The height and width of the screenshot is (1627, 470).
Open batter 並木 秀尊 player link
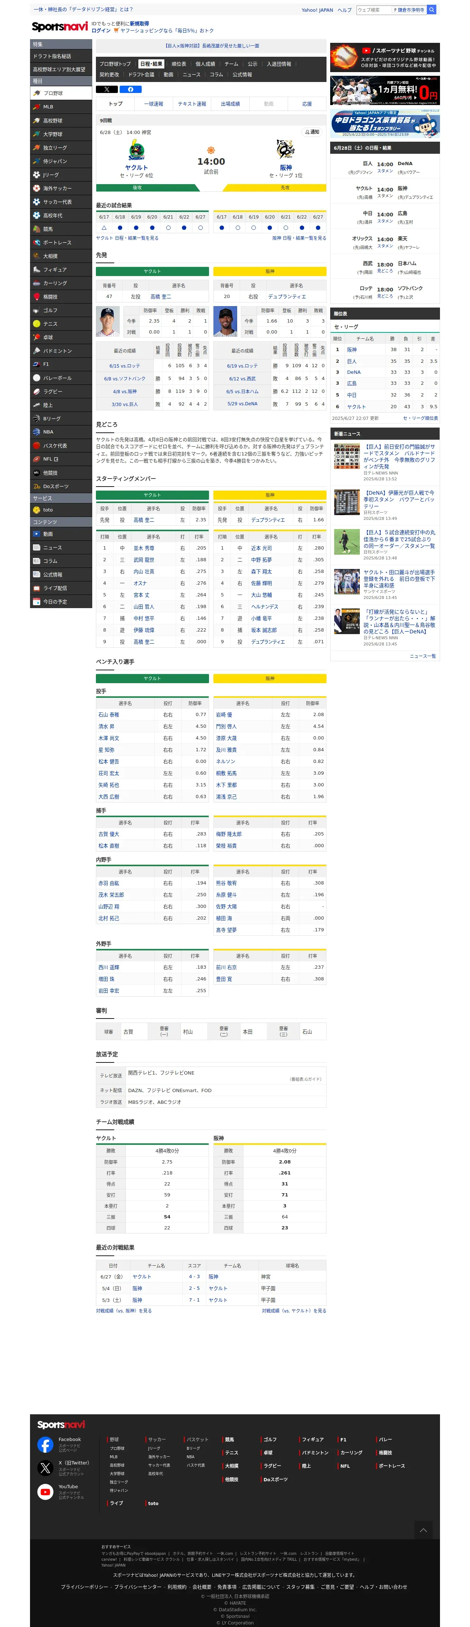pos(144,548)
